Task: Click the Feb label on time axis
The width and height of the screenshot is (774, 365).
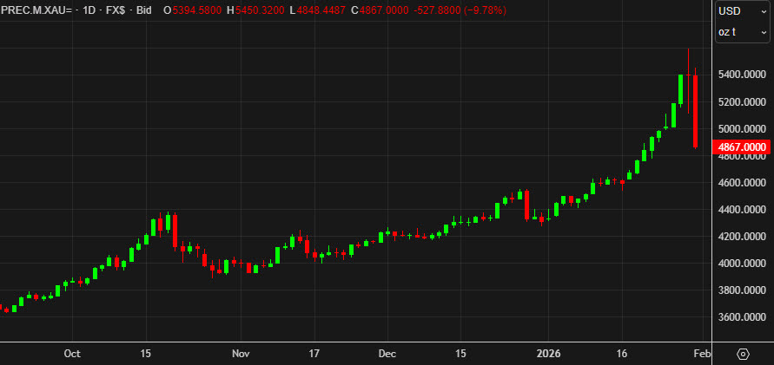Action: [701, 354]
